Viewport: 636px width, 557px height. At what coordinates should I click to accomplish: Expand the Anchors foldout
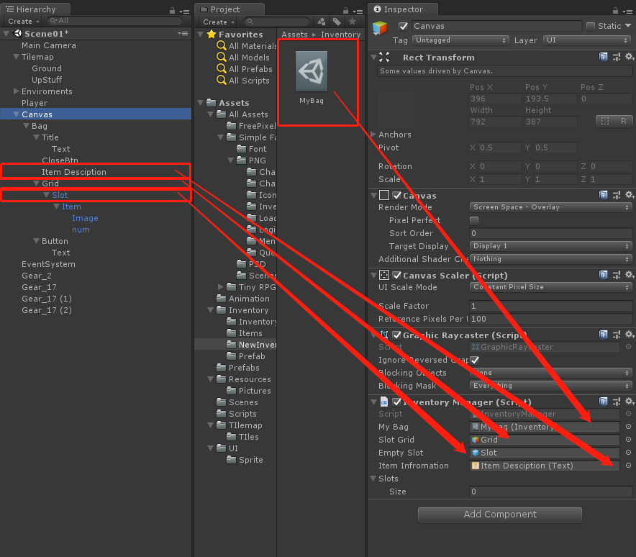(x=373, y=135)
